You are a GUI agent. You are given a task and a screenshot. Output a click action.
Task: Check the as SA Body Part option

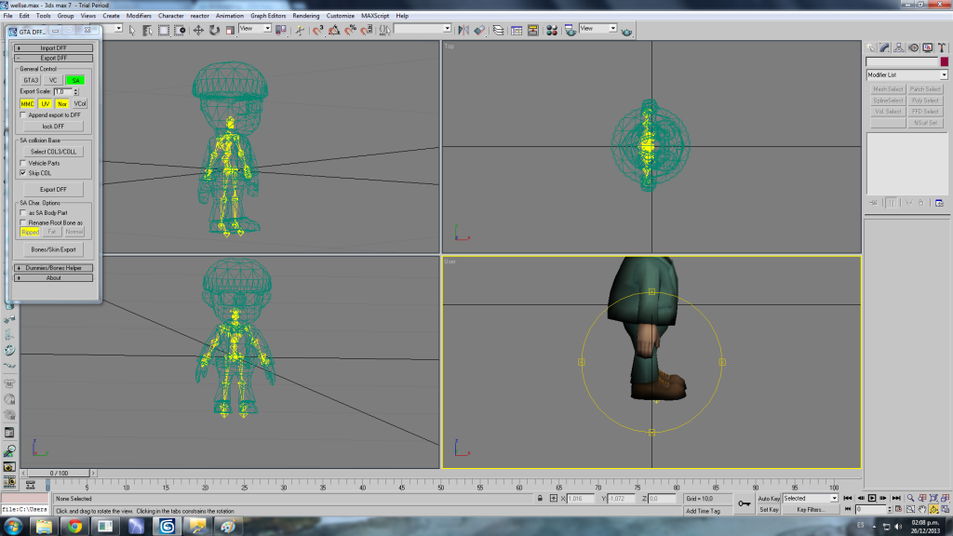(23, 213)
